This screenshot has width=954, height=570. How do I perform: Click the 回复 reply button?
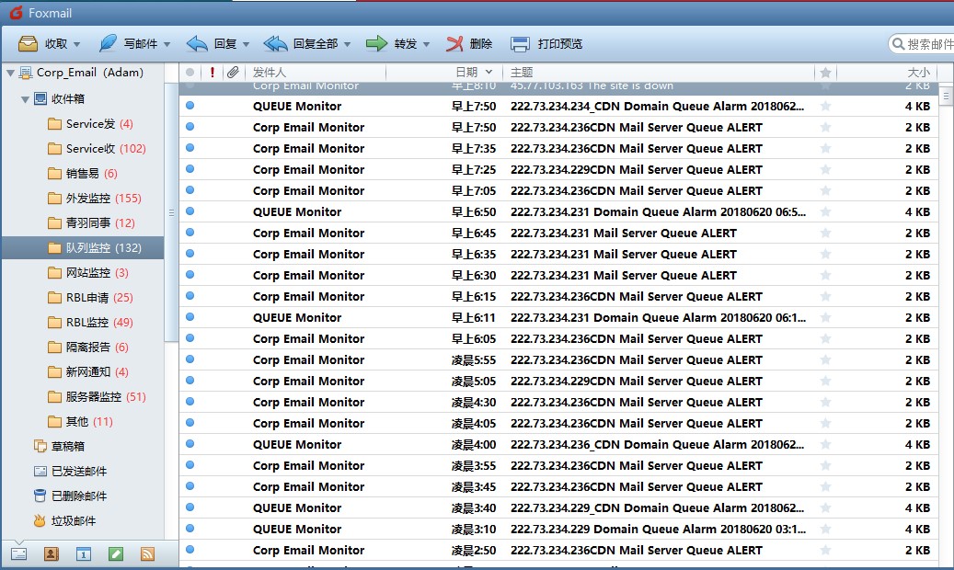pos(213,43)
